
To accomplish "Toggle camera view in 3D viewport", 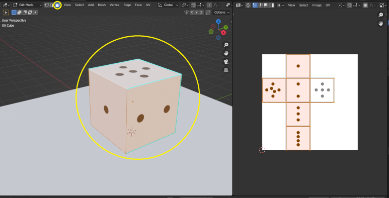I will tap(226, 62).
